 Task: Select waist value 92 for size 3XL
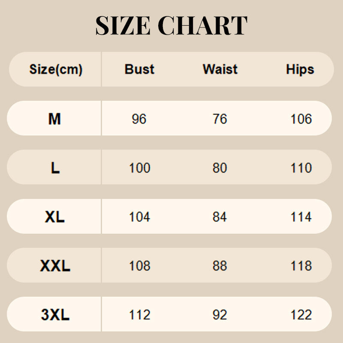click(x=220, y=315)
